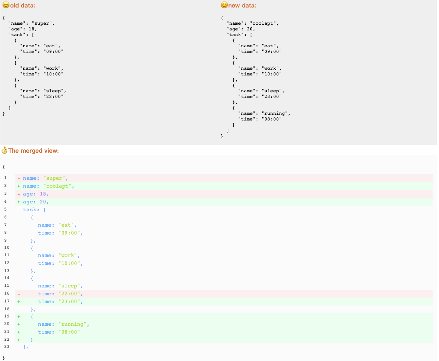Click the minus marker on the time "22:00" line
This screenshot has width=439, height=361.
click(x=18, y=293)
